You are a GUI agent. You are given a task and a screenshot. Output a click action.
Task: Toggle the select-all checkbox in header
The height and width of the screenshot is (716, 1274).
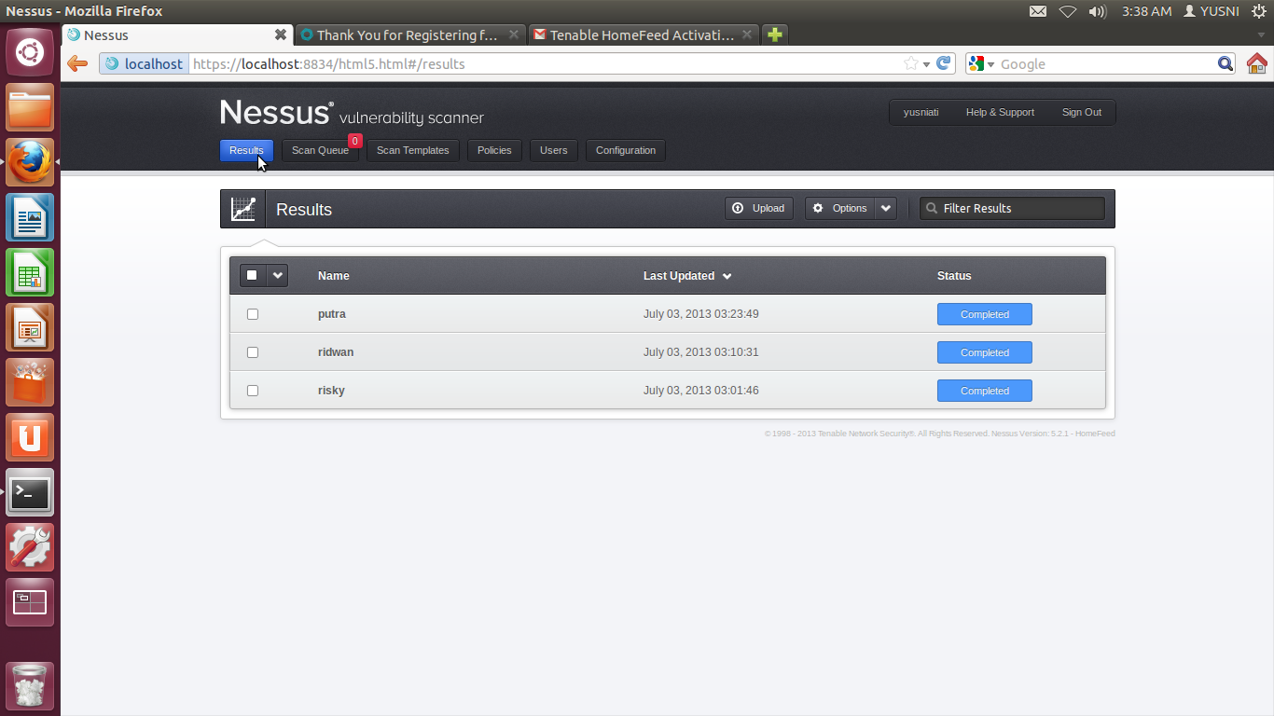[252, 275]
